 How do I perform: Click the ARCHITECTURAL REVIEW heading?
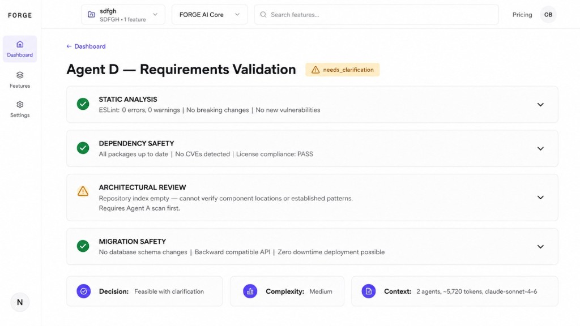pyautogui.click(x=142, y=187)
